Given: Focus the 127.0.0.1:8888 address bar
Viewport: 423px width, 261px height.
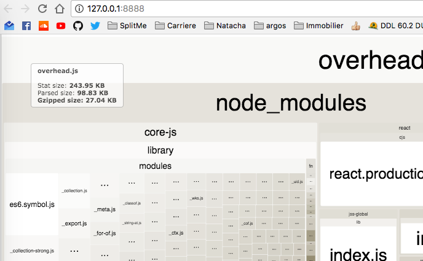Looking at the screenshot, I should pyautogui.click(x=247, y=9).
